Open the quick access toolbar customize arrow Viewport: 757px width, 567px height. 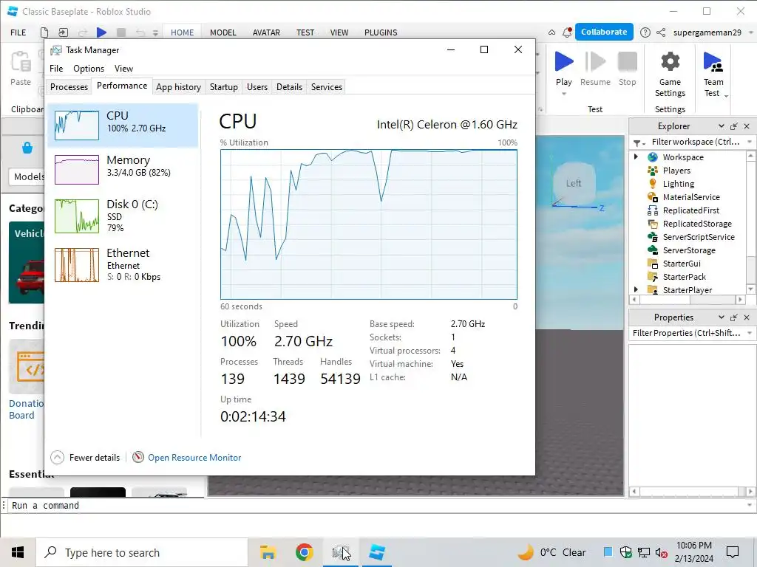point(155,32)
